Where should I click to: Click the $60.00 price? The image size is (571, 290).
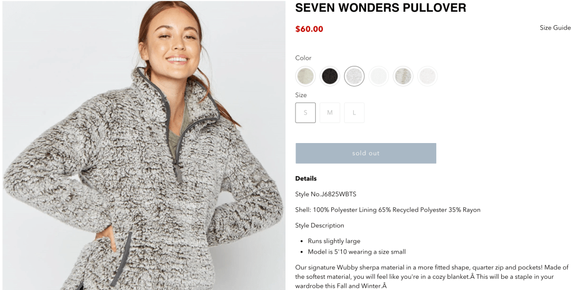click(309, 29)
